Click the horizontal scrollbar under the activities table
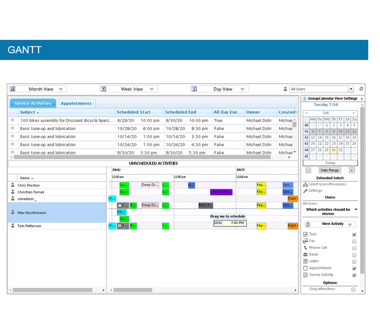The height and width of the screenshot is (319, 380). coord(142,157)
